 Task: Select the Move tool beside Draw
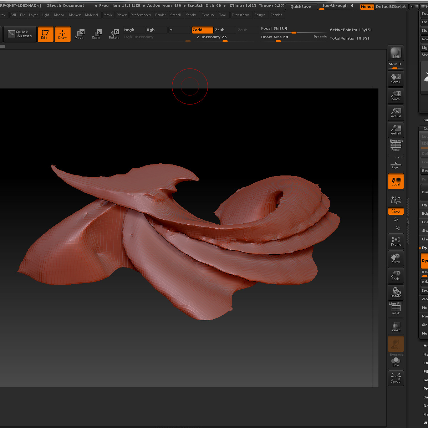[79, 34]
